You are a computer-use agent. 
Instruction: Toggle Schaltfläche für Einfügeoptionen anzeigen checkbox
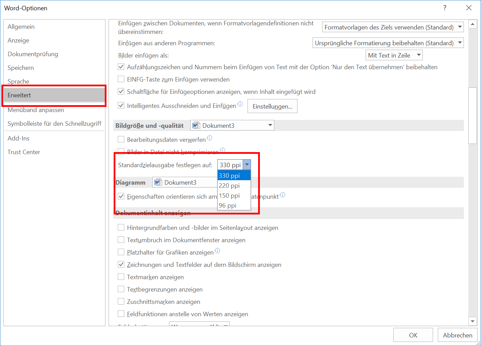[x=121, y=91]
